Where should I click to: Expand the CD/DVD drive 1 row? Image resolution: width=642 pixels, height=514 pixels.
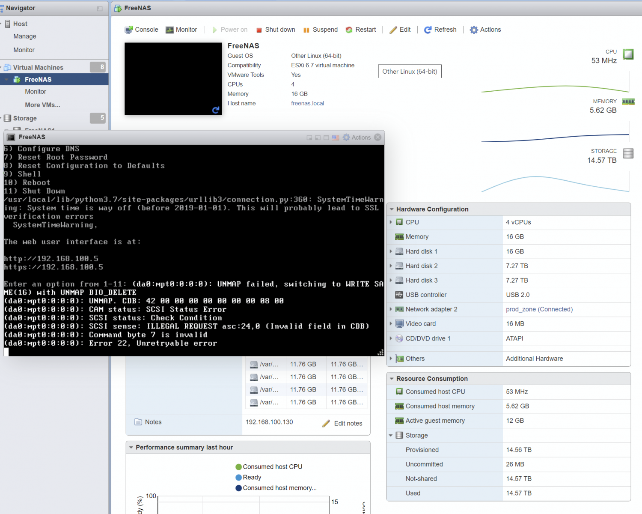tap(391, 338)
